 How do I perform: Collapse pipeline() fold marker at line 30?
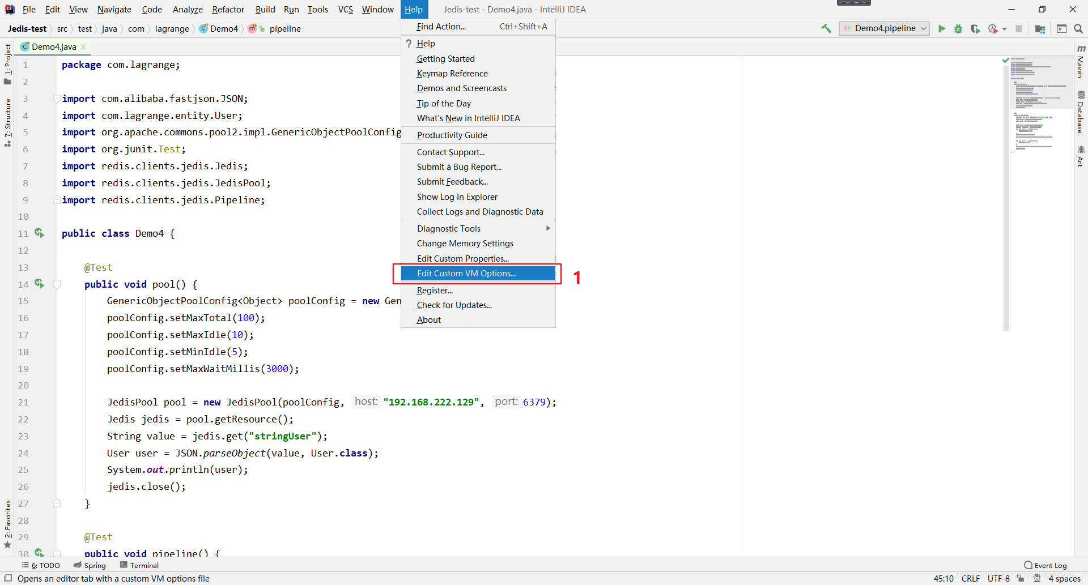point(57,553)
